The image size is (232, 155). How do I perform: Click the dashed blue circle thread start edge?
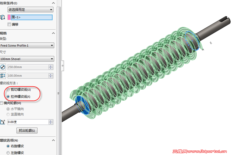coord(192,41)
